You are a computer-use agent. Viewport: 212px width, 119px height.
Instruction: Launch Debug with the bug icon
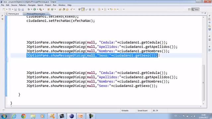(29, 9)
